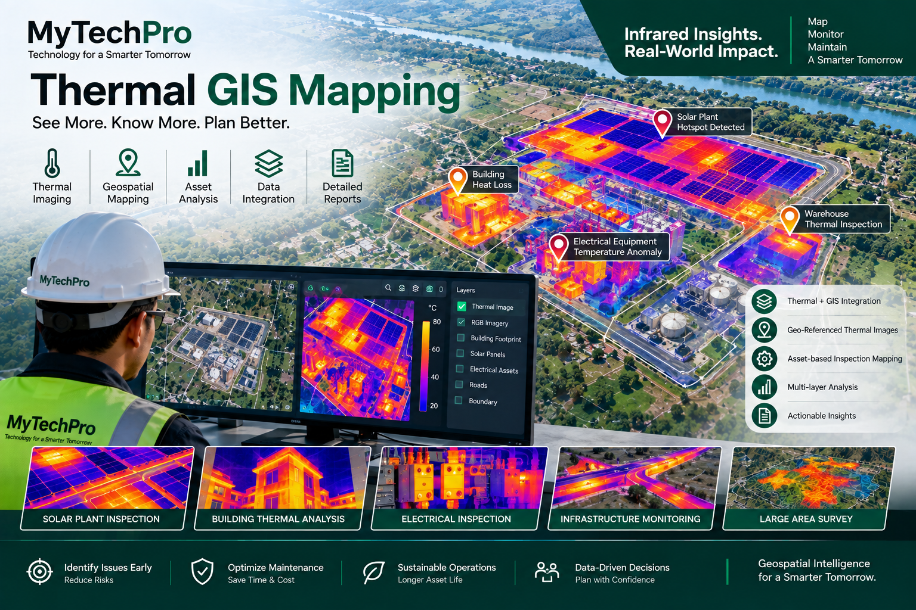Click the Detailed Reports document icon
Image resolution: width=916 pixels, height=610 pixels.
342,163
